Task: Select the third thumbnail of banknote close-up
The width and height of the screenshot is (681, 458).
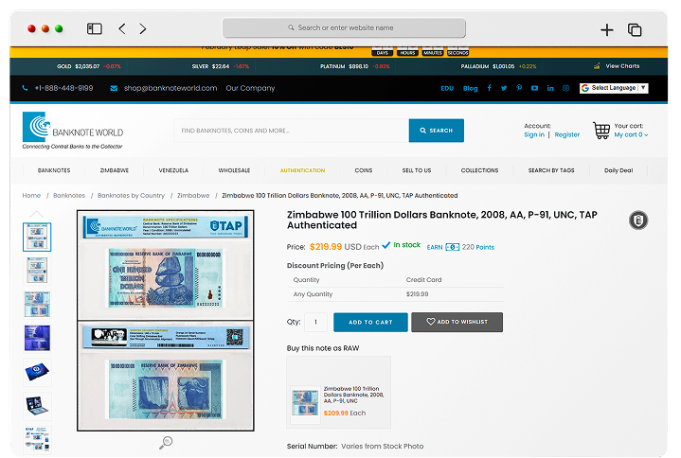Action: click(x=37, y=304)
